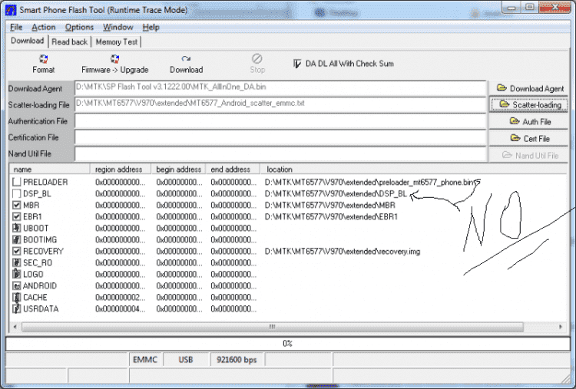
Task: Click the Scatter-loading File path field
Action: (280, 104)
